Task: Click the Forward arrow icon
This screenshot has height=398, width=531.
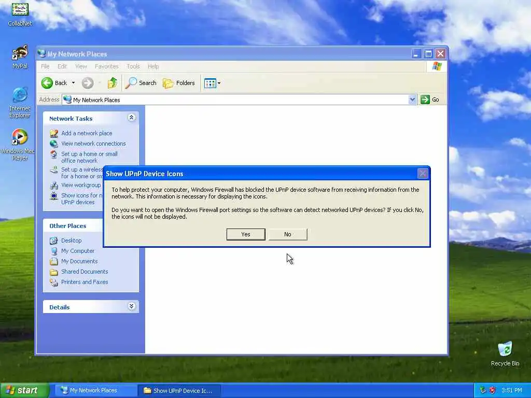Action: [87, 83]
